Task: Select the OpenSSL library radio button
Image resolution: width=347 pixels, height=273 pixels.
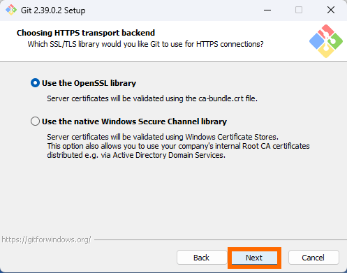Action: coord(35,83)
